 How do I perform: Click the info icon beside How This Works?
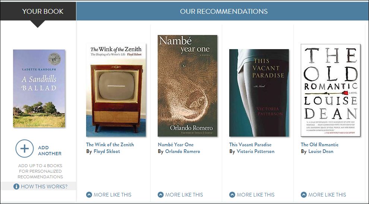pos(16,187)
